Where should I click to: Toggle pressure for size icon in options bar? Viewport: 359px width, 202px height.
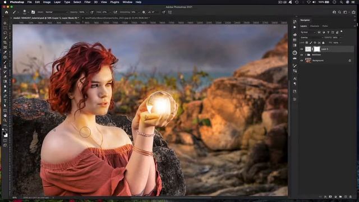[x=164, y=12]
